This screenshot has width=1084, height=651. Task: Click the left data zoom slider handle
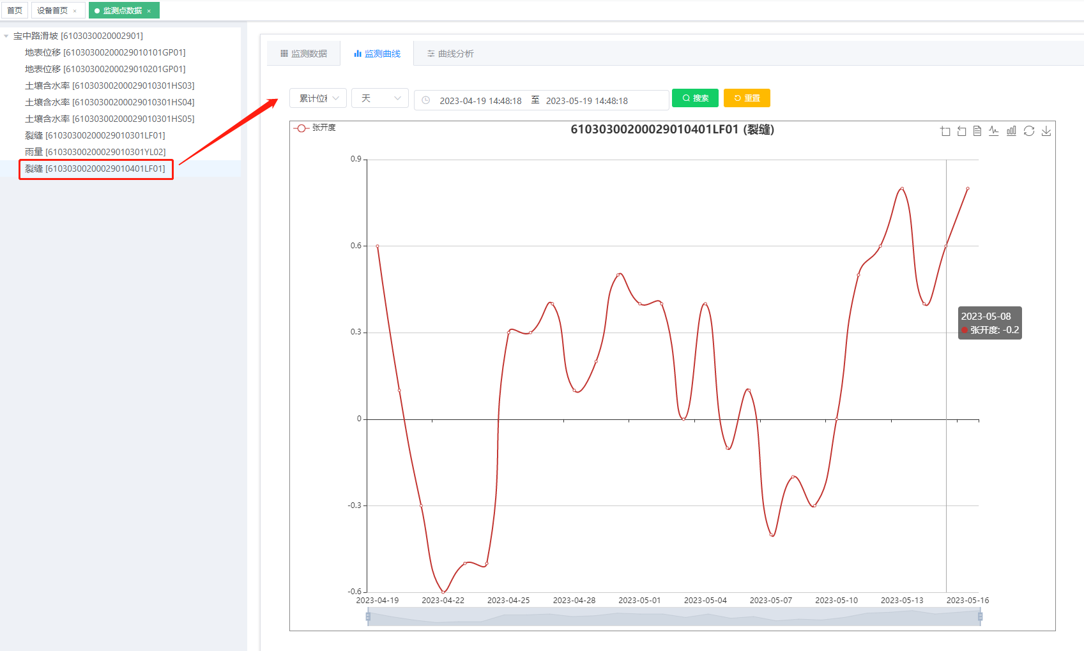tap(368, 617)
